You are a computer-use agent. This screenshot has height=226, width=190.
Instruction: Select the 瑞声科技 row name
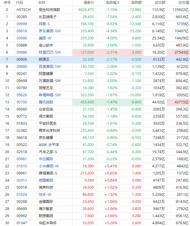pyautogui.click(x=46, y=187)
